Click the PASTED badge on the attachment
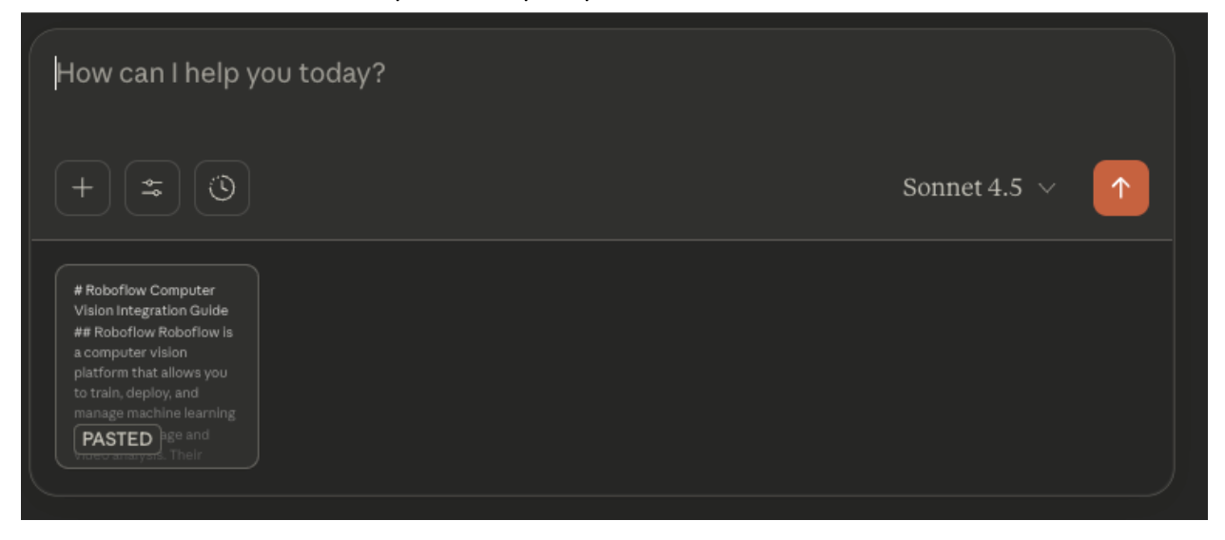The image size is (1225, 540). (117, 439)
